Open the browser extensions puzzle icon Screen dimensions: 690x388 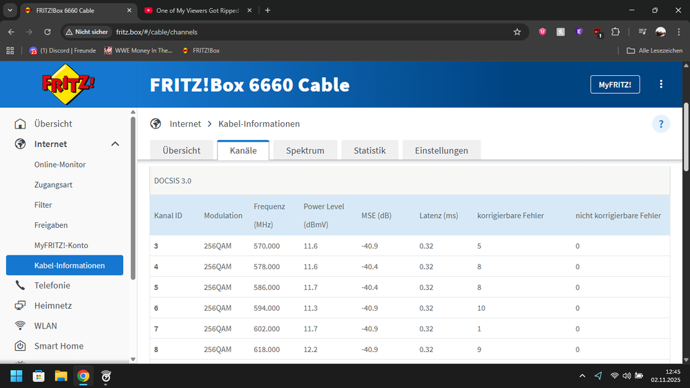[x=615, y=32]
